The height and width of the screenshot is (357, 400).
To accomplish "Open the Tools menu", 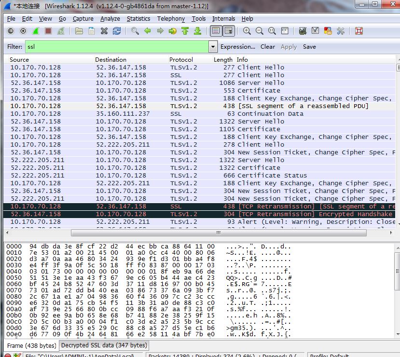I will point(199,19).
